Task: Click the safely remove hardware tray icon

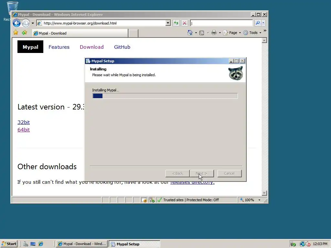Action: [x=293, y=244]
